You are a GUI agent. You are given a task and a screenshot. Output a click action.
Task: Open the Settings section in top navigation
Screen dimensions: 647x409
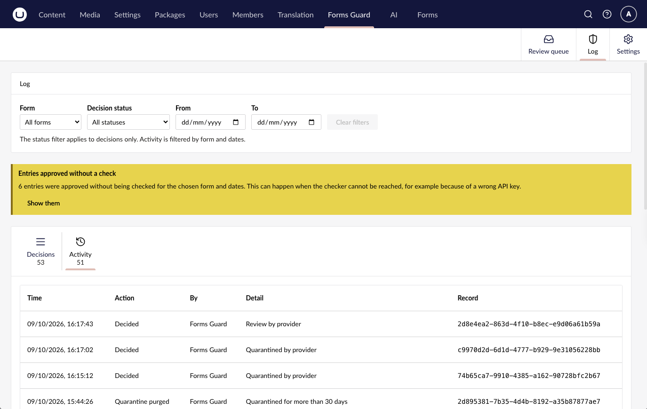click(x=128, y=15)
